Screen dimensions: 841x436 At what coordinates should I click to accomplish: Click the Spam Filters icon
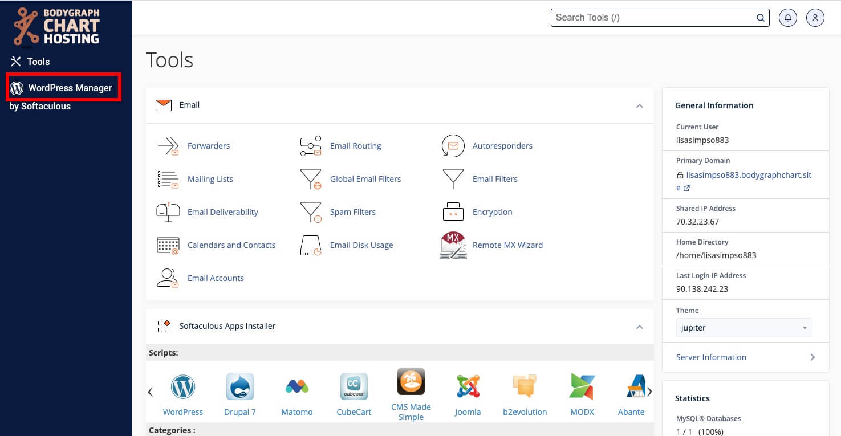click(311, 212)
